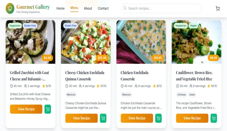
Task: Click the Search recipes input field
Action: pos(163,9)
